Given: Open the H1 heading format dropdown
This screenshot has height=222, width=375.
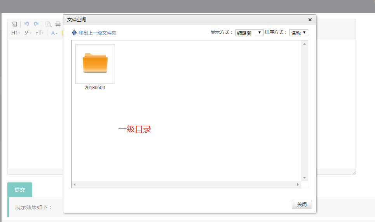Looking at the screenshot, I should (x=16, y=33).
